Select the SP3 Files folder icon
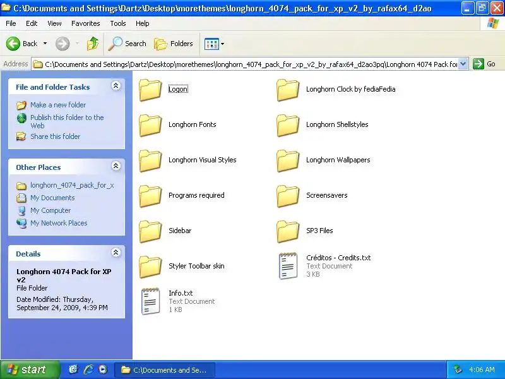This screenshot has height=379, width=505. [288, 232]
